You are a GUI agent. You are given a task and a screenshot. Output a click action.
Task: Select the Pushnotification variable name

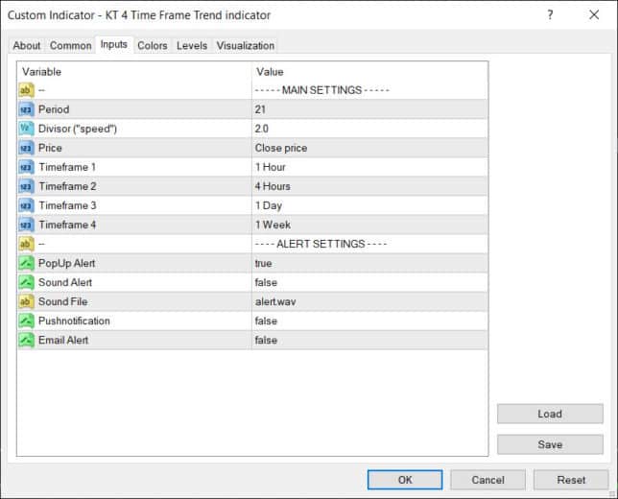point(74,321)
